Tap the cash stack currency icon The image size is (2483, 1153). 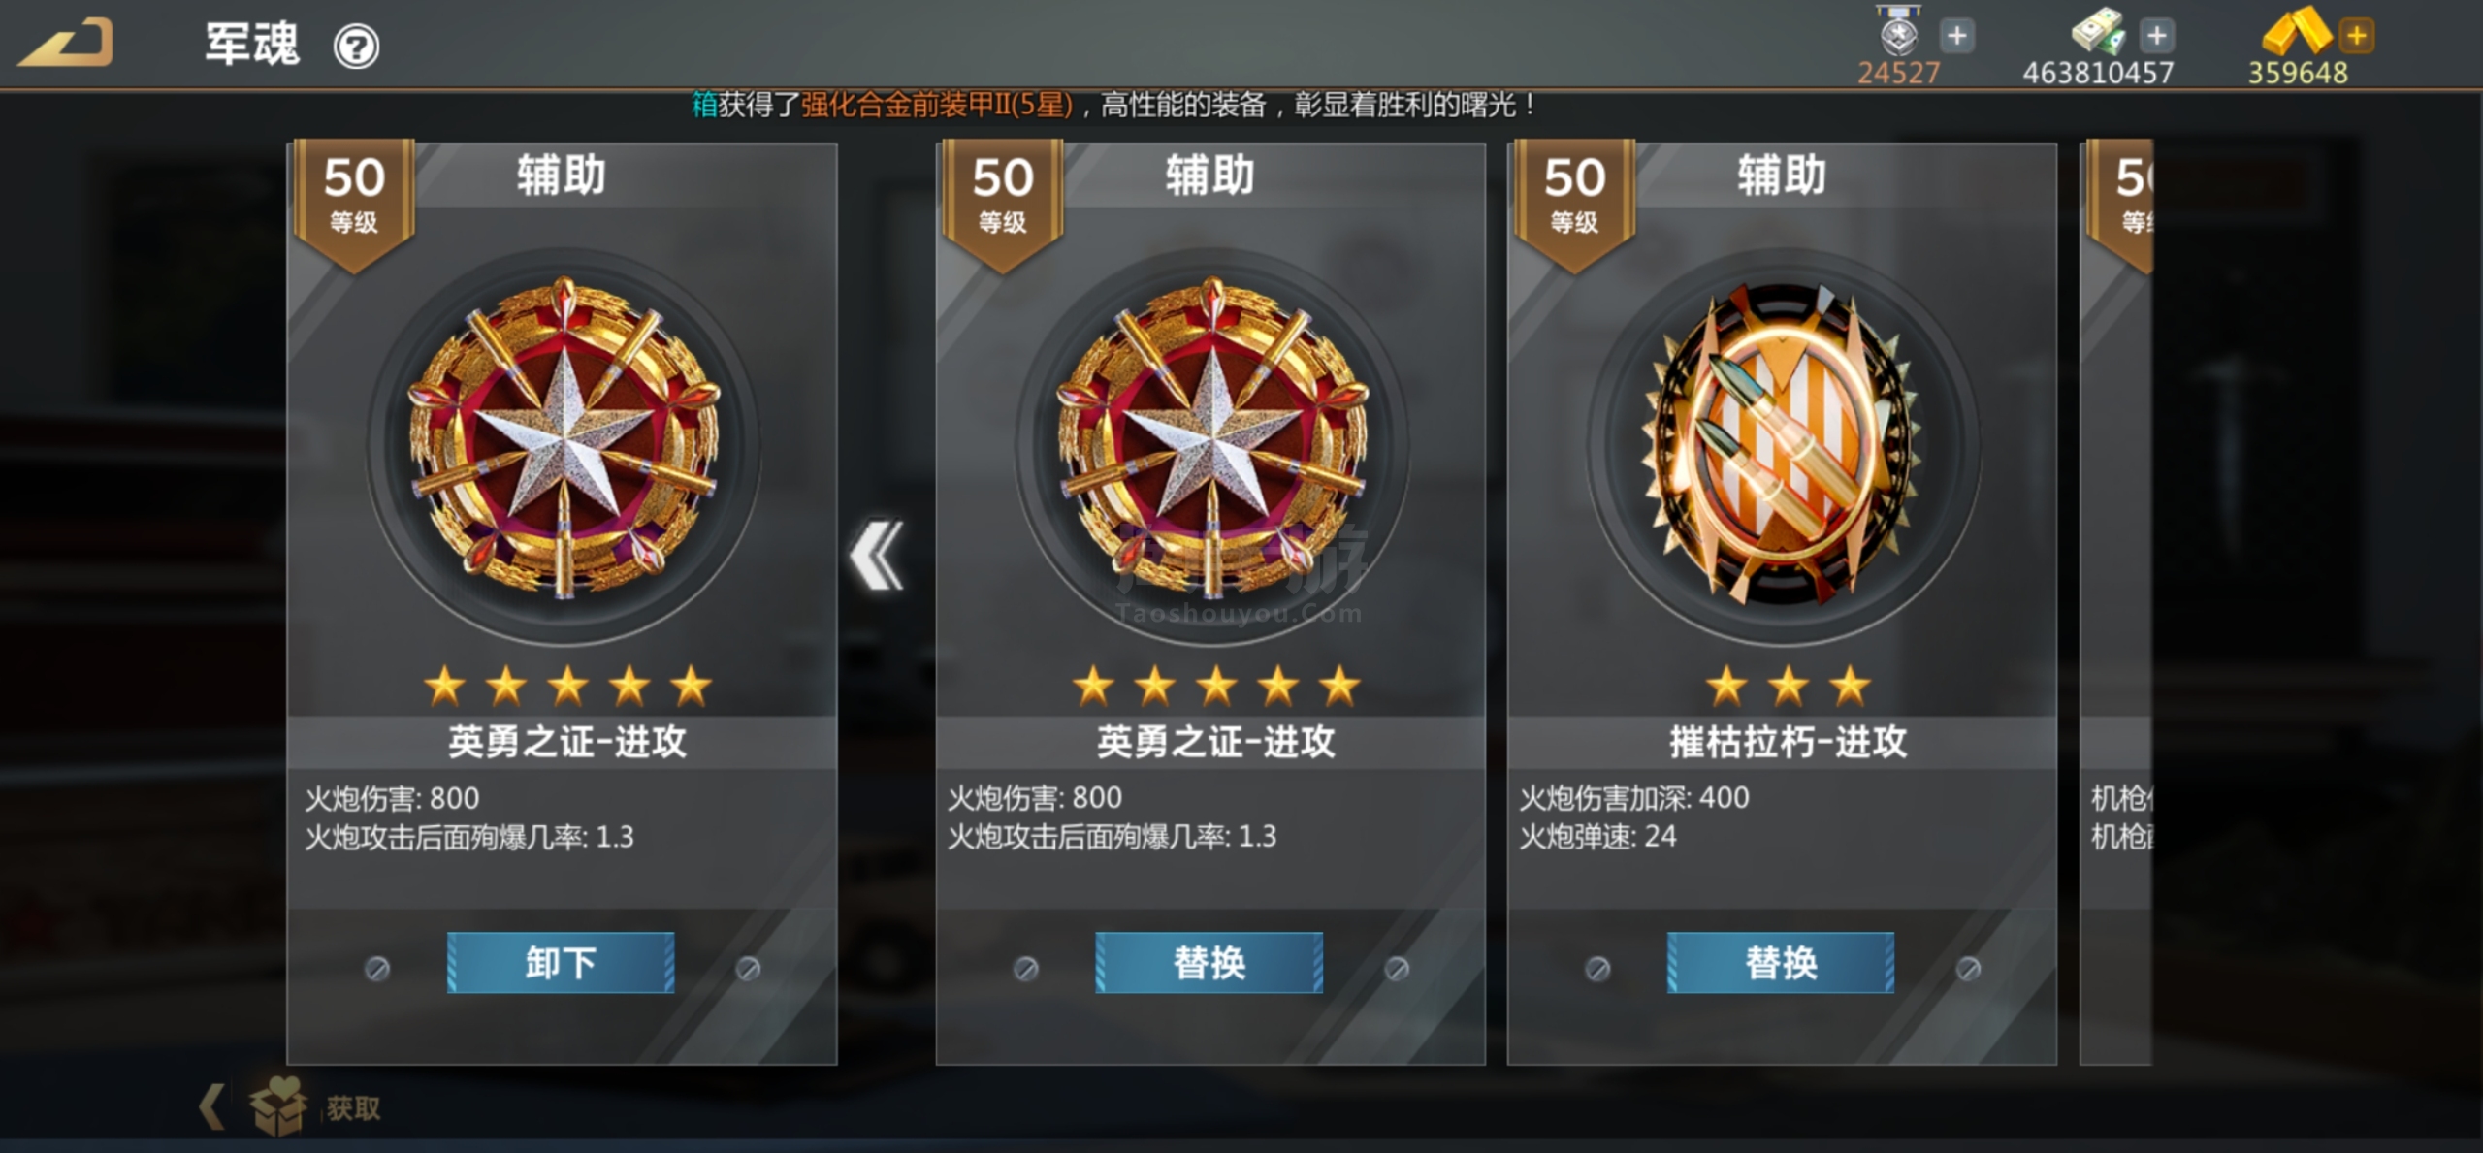click(x=2098, y=31)
